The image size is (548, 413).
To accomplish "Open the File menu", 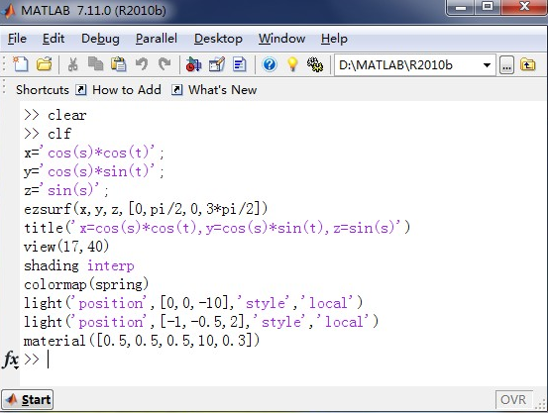I will click(x=17, y=38).
